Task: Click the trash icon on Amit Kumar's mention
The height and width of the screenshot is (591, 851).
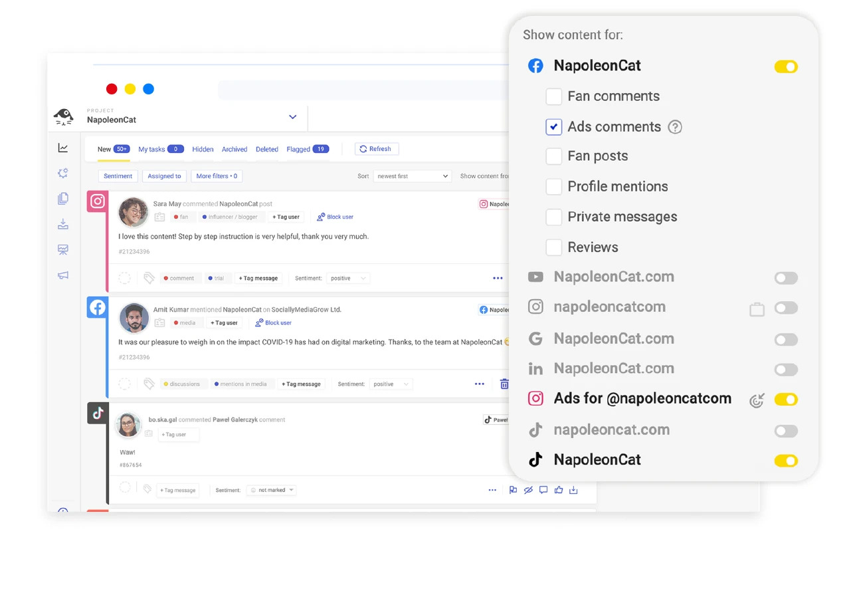Action: [504, 384]
